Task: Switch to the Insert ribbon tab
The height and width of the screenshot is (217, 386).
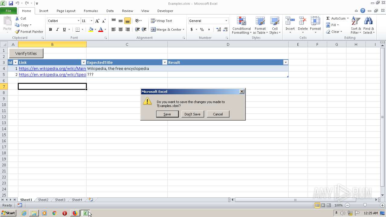Action: pos(44,11)
